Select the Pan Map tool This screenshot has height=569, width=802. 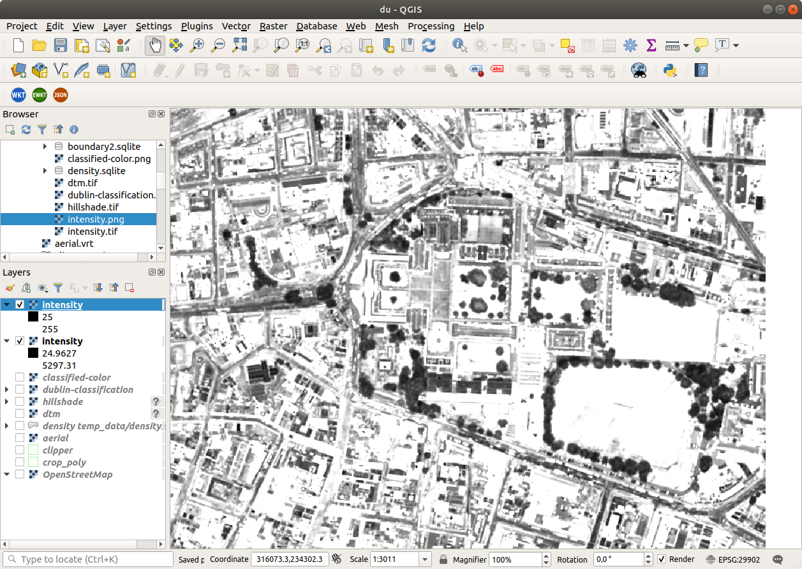tap(154, 45)
